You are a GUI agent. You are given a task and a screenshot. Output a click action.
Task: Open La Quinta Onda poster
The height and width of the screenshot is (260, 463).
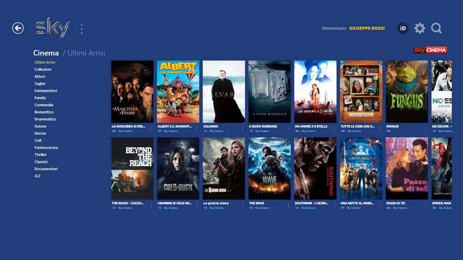click(x=224, y=168)
